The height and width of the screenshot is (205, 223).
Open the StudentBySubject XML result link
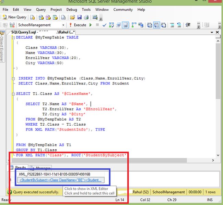tap(60, 180)
